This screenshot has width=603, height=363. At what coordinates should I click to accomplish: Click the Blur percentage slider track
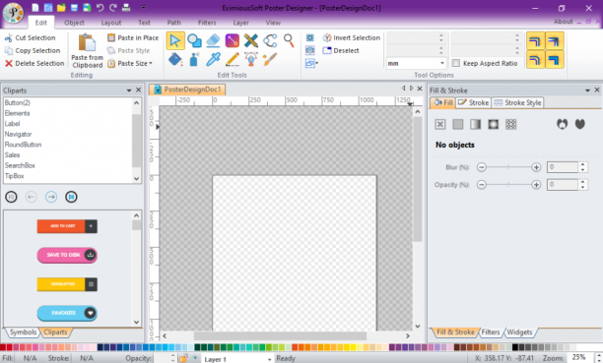508,167
